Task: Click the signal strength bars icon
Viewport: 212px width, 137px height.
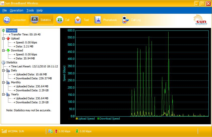Action: 4,131
